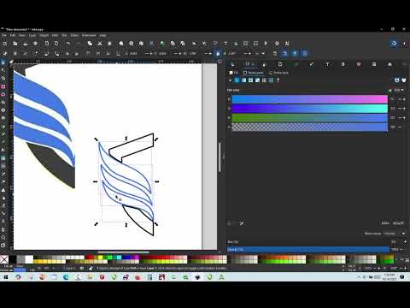410x308 pixels.
Task: Save the document via the toolbar icon
Action: coord(26,44)
